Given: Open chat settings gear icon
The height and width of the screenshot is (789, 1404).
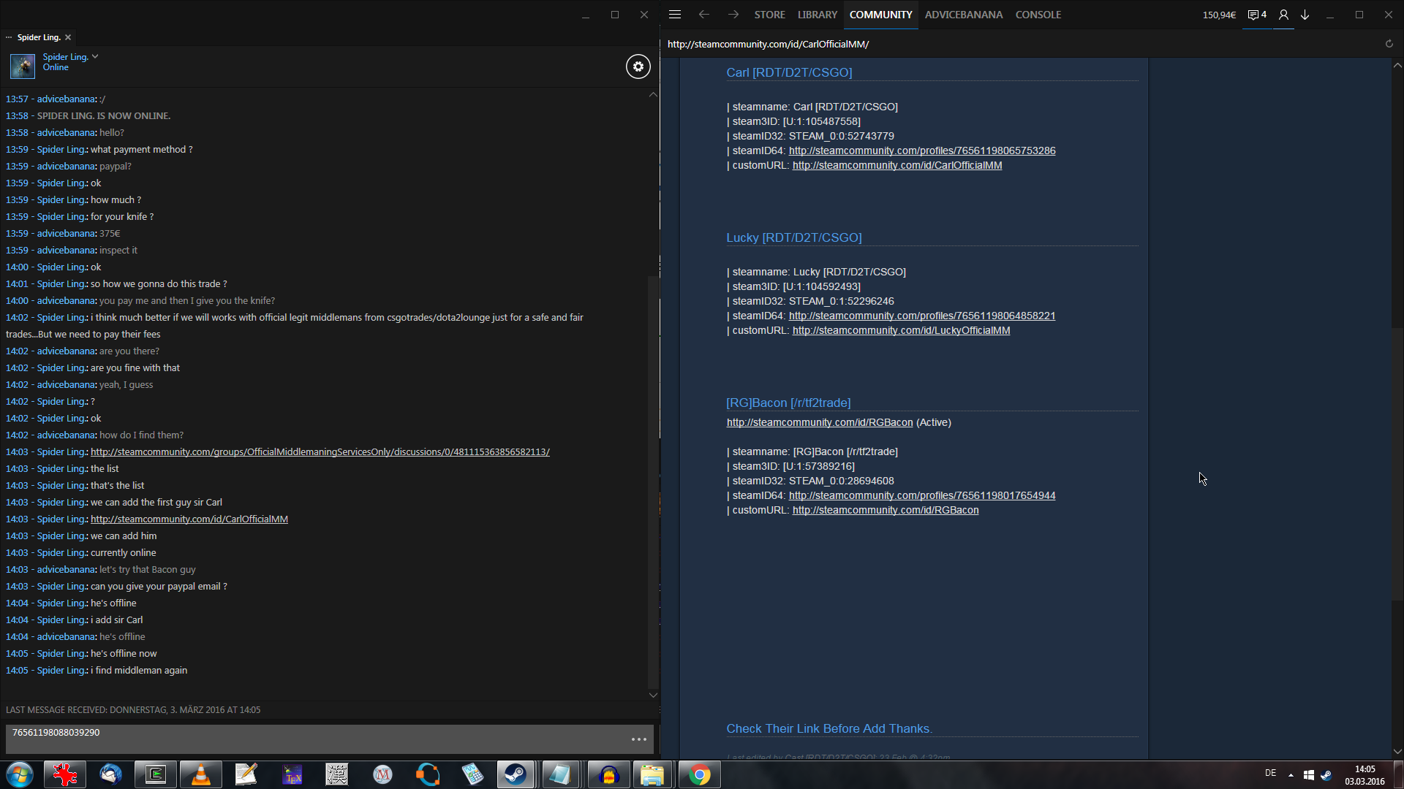Looking at the screenshot, I should [x=638, y=66].
